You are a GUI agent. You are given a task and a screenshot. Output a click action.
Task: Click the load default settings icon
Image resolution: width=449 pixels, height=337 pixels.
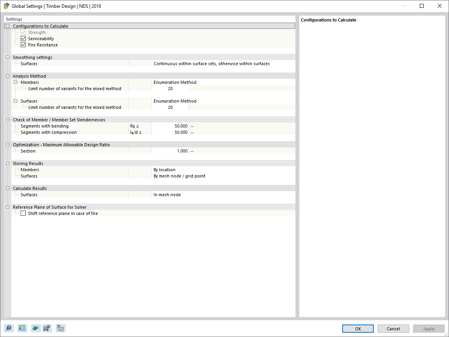[36, 328]
